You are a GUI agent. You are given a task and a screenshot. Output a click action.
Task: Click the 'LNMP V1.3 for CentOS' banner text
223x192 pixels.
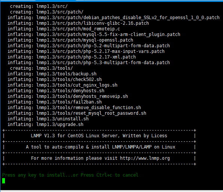99,136
